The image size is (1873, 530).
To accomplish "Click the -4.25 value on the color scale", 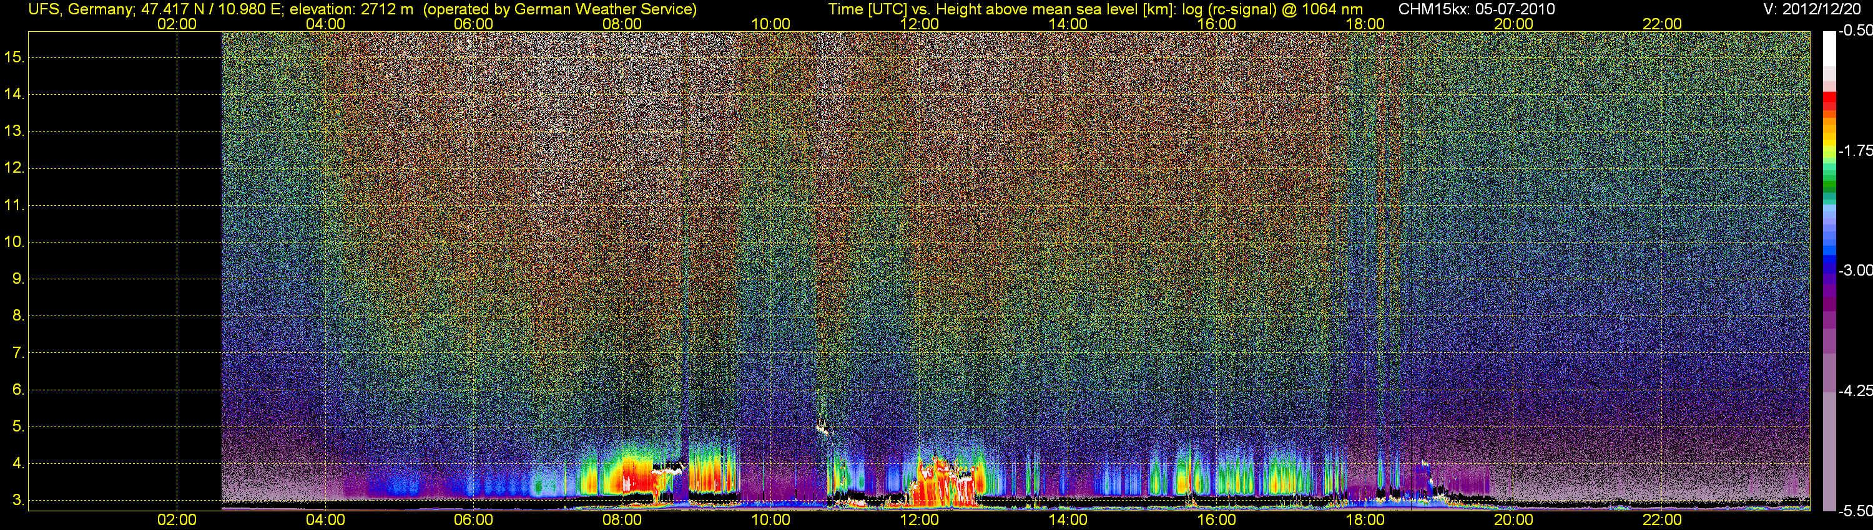I will 1856,390.
